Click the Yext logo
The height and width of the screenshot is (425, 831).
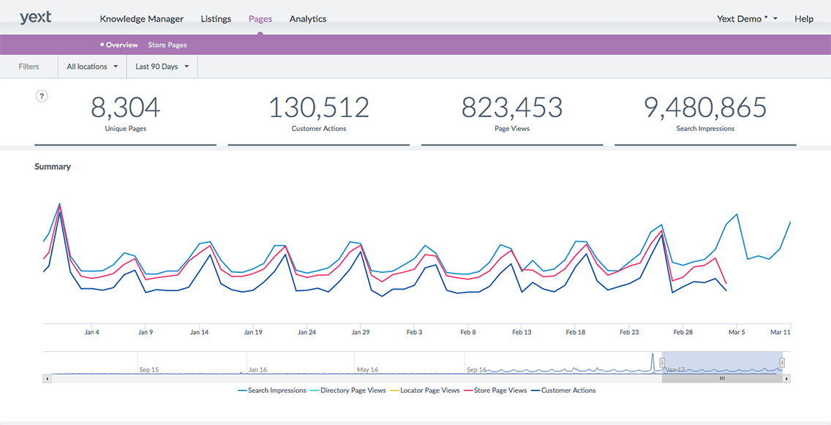[x=35, y=16]
